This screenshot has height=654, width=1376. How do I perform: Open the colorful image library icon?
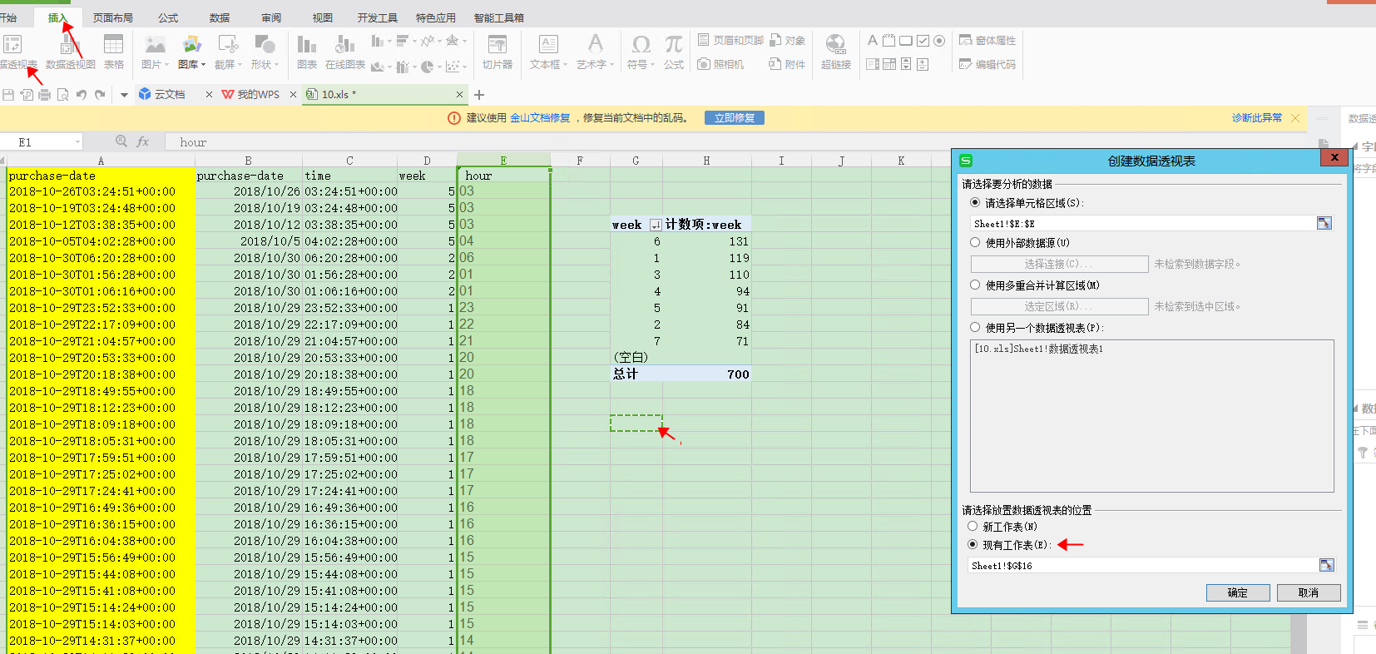[x=191, y=44]
